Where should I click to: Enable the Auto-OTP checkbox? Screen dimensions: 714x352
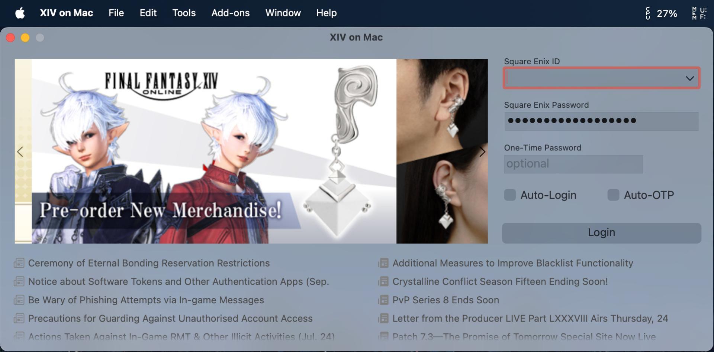pos(613,195)
